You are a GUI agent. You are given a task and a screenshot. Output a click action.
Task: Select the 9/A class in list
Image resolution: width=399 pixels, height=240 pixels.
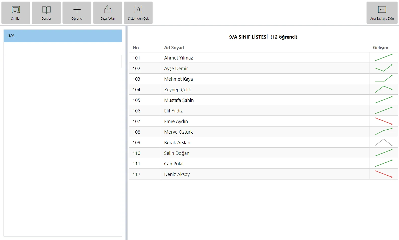coord(63,36)
